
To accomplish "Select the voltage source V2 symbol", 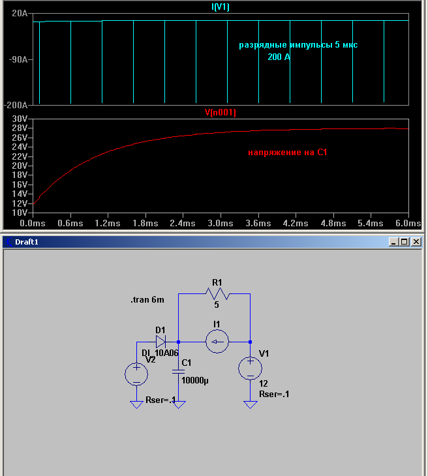I will (x=136, y=374).
